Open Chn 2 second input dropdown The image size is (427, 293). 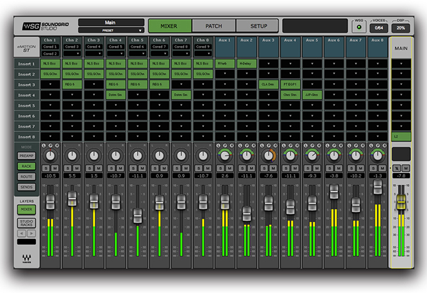[72, 53]
